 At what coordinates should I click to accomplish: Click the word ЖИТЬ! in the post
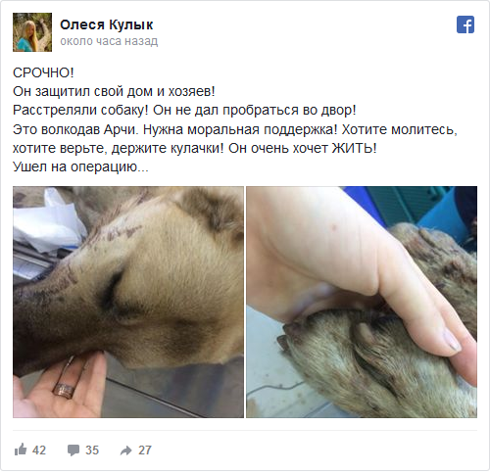[x=354, y=148]
